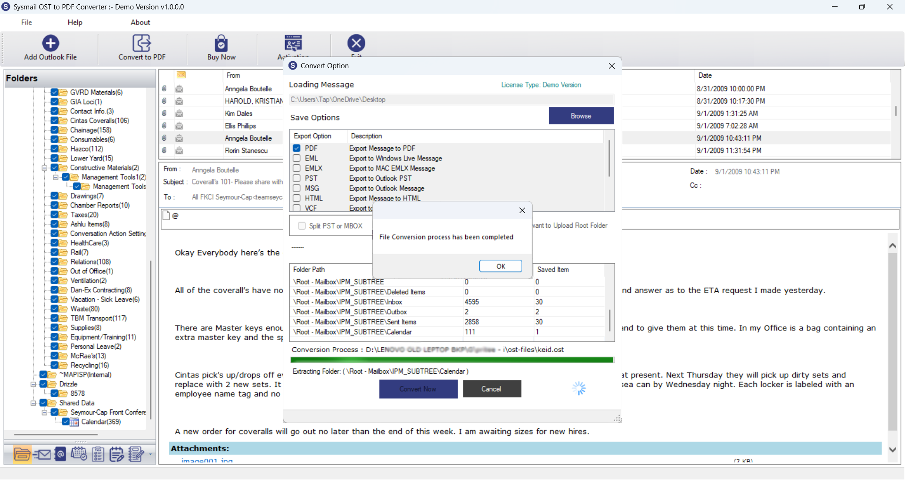Open the Help menu
Viewport: 905px width, 480px height.
point(75,22)
